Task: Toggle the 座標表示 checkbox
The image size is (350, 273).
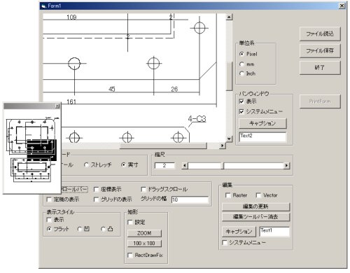Action: coord(96,189)
